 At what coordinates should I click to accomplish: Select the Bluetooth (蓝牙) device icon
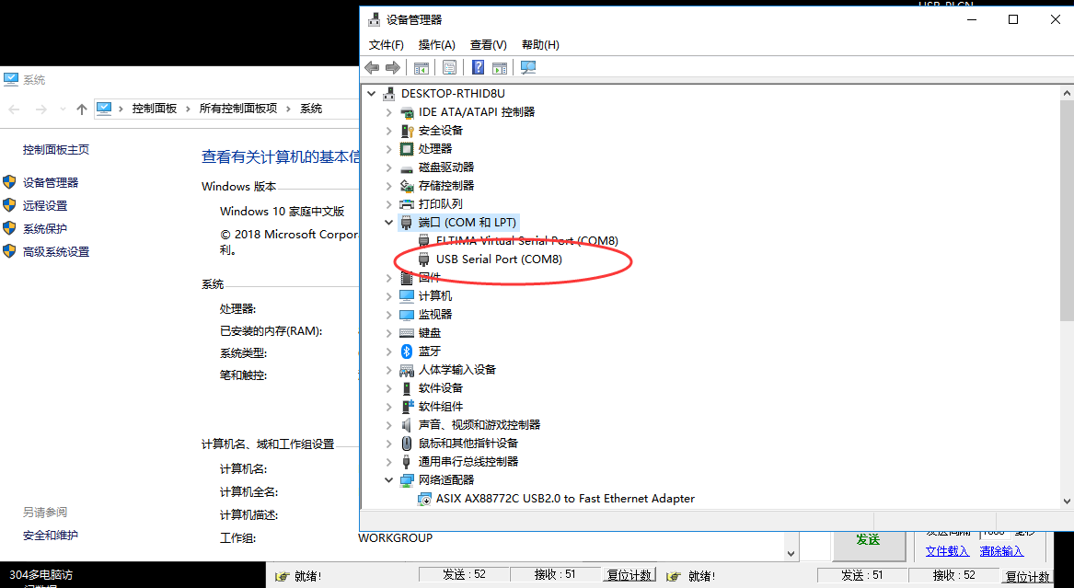point(407,351)
